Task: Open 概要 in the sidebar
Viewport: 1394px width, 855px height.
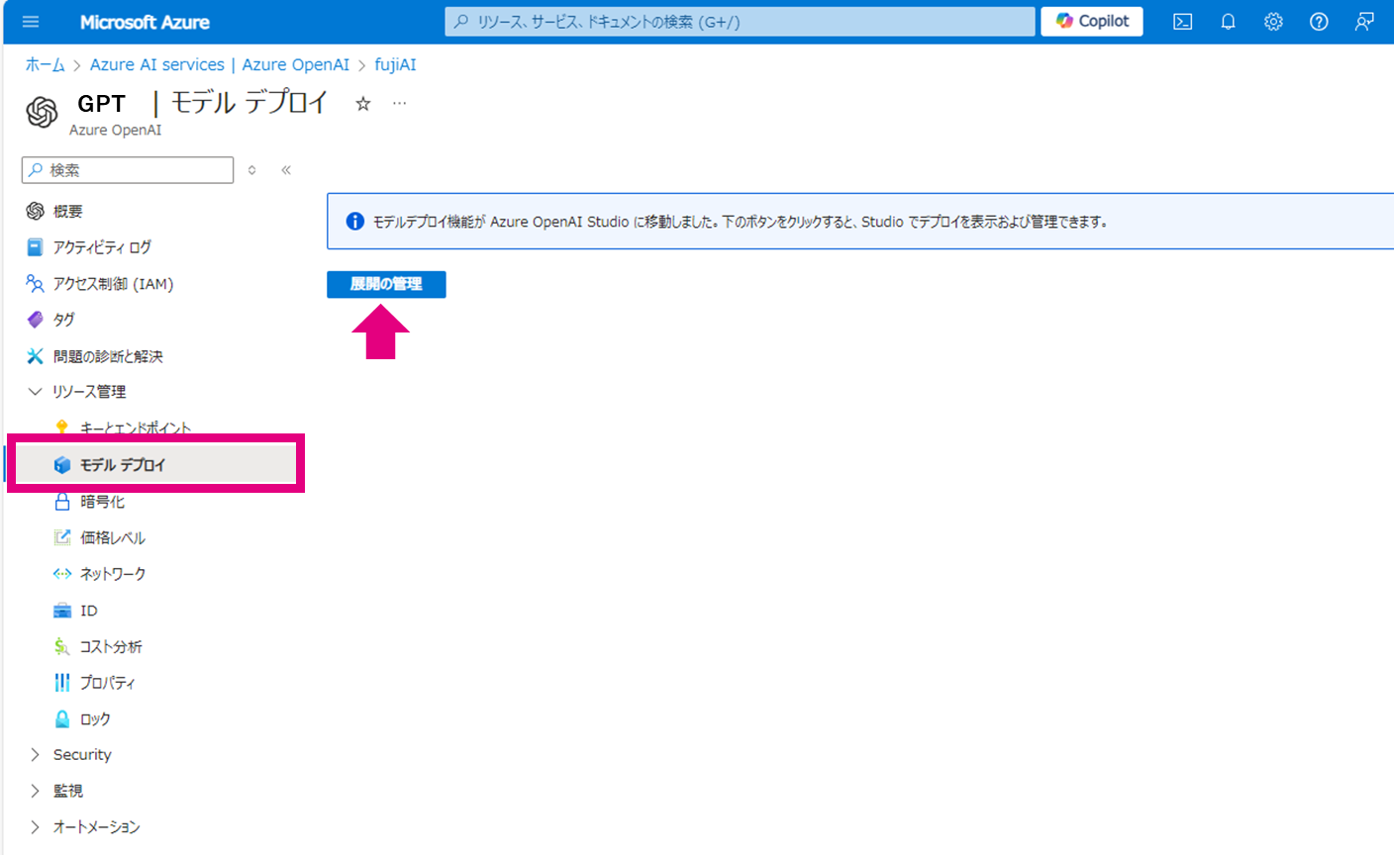Action: coord(68,211)
